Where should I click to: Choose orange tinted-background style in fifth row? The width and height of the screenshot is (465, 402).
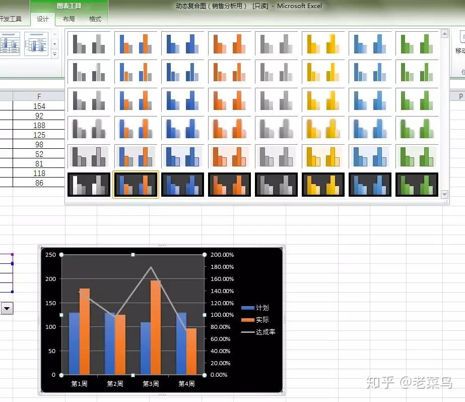pos(230,156)
